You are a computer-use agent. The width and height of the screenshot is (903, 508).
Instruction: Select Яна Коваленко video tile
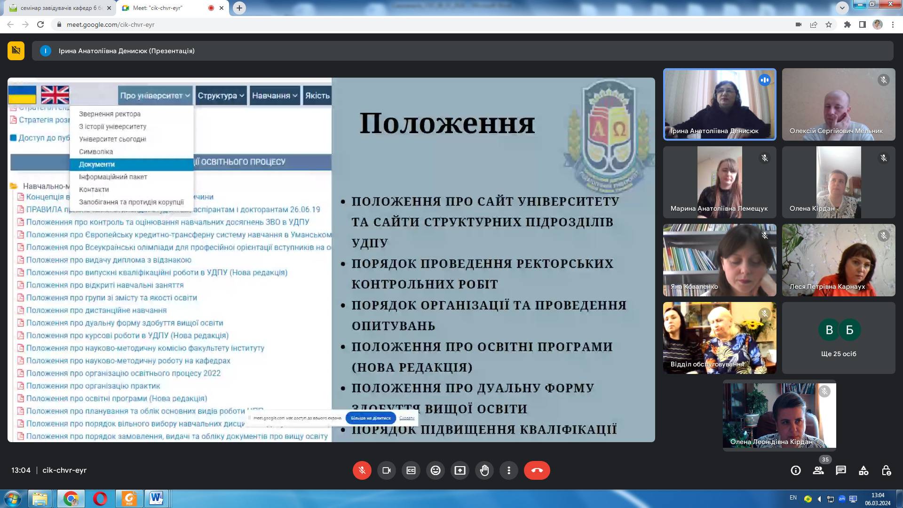pyautogui.click(x=720, y=260)
